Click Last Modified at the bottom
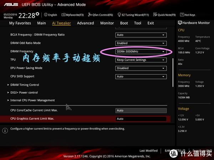 (x=148, y=151)
